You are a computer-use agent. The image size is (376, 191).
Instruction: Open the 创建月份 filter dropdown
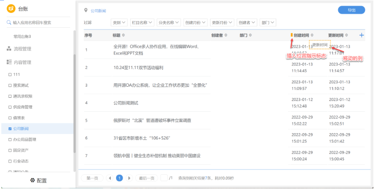point(196,22)
